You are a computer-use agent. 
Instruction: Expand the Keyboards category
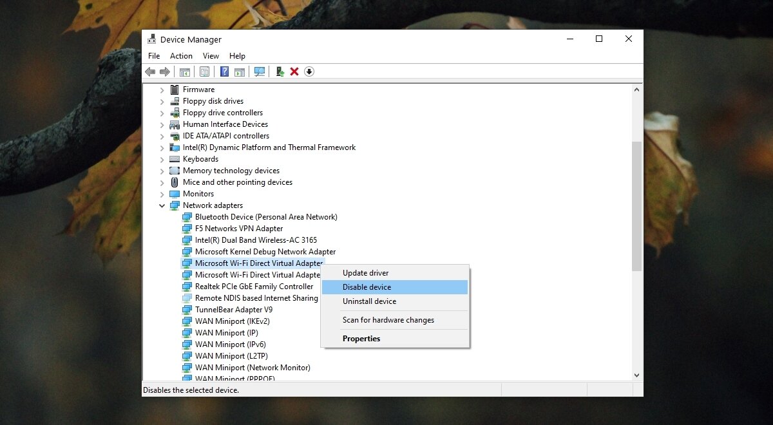point(162,158)
